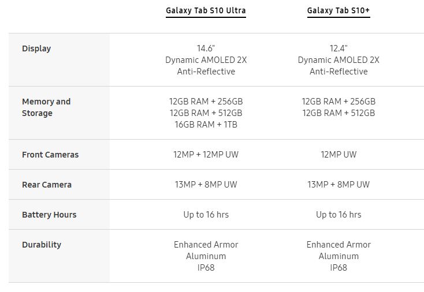Click Anti-Reflective under Galaxy Tab S10 Ultra
The height and width of the screenshot is (292, 424).
[x=206, y=72]
